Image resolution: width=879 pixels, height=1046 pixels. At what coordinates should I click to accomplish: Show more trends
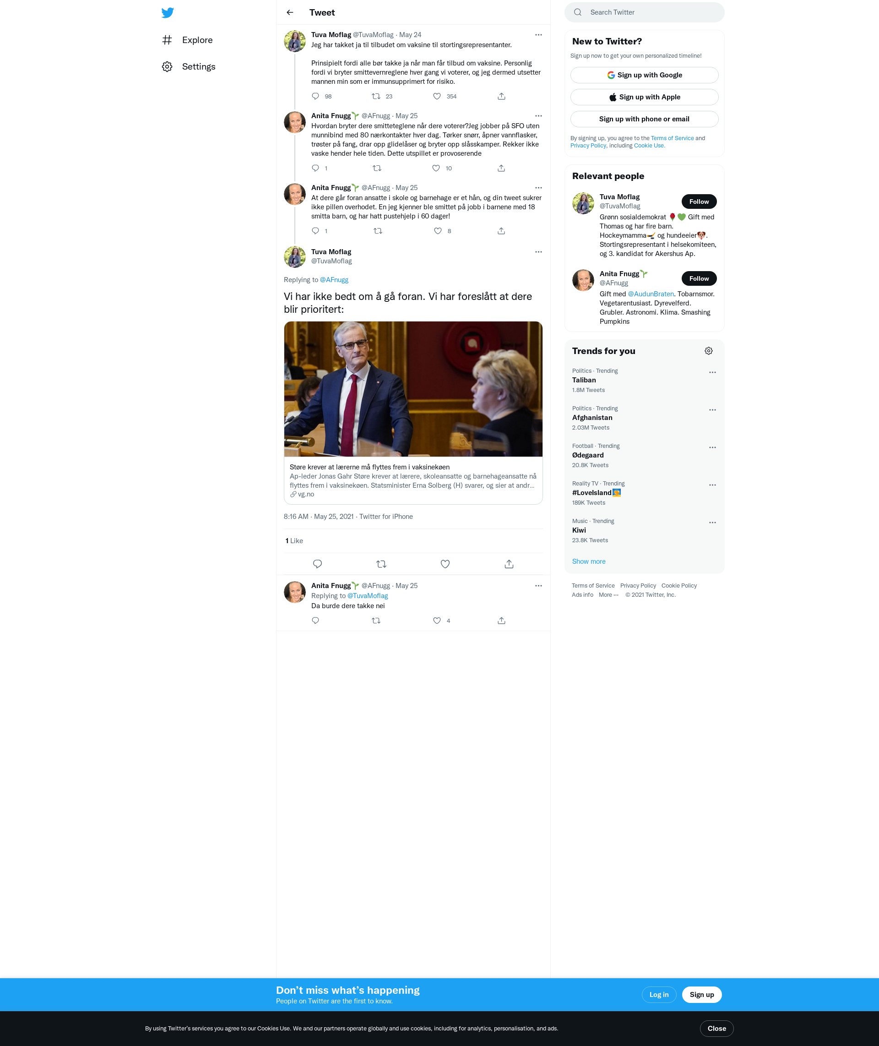click(588, 561)
